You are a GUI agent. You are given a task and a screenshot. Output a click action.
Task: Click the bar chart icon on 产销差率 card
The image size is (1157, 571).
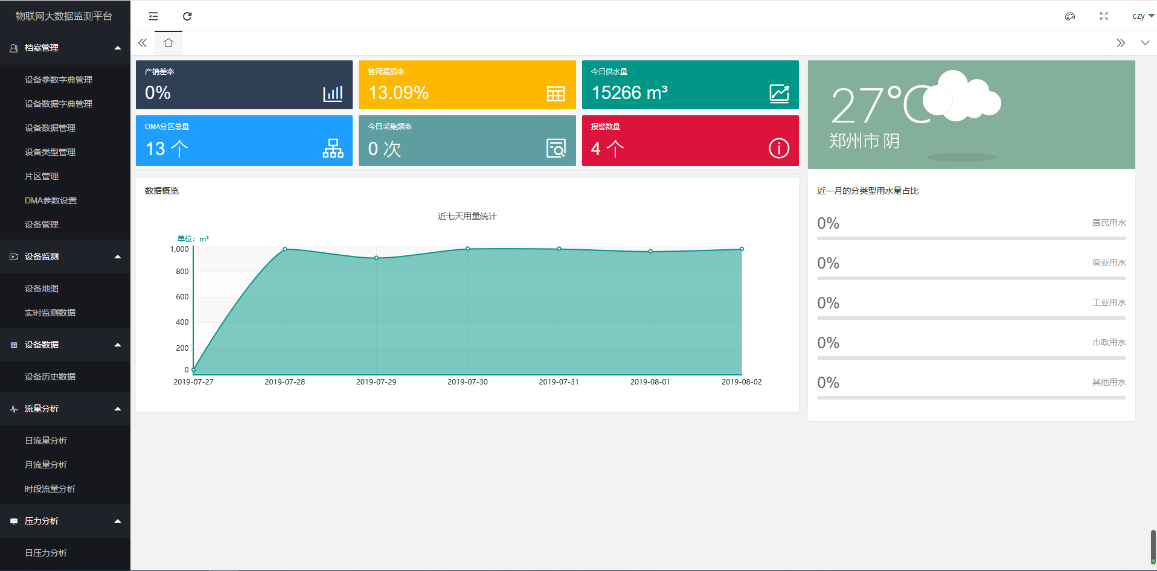tap(333, 94)
